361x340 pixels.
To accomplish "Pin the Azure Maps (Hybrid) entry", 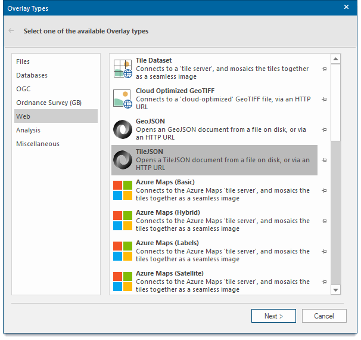I will pyautogui.click(x=324, y=221).
